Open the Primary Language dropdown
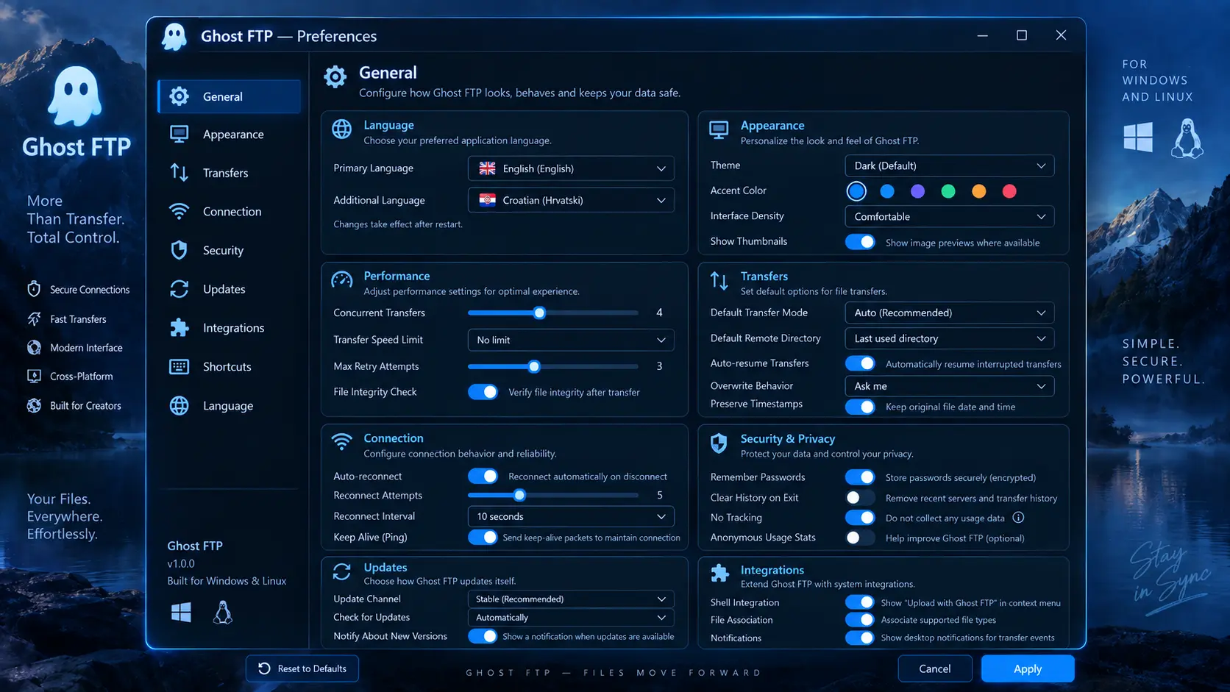Image resolution: width=1230 pixels, height=692 pixels. pos(571,168)
